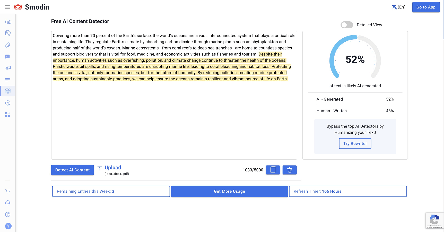
Task: Open the shopping cart icon in sidebar
Action: [x=8, y=191]
